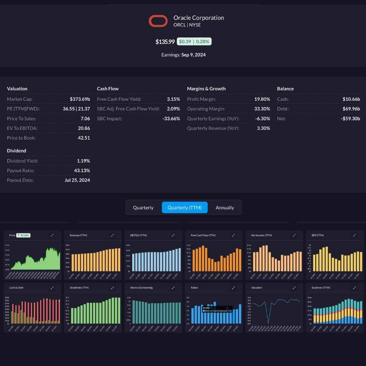
Task: Switch to the Quarterly tab
Action: tap(143, 207)
